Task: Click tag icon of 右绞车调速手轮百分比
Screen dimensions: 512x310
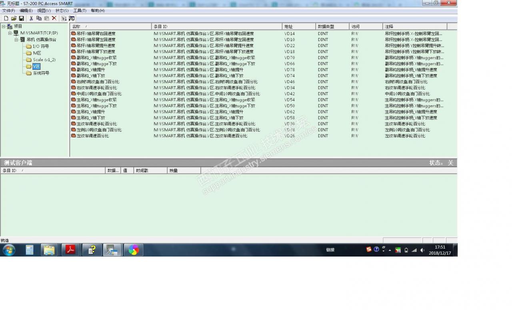Action: click(73, 87)
